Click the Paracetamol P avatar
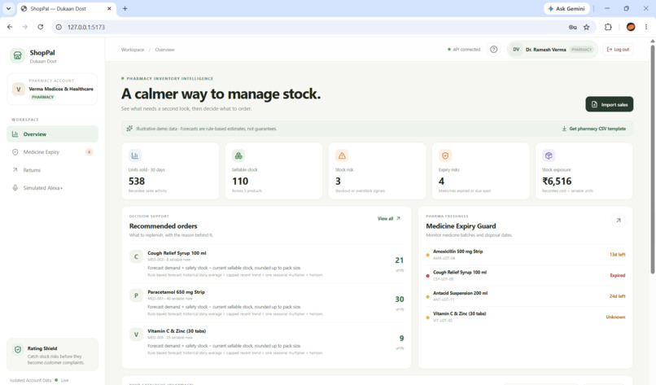The image size is (656, 385). pos(136,295)
